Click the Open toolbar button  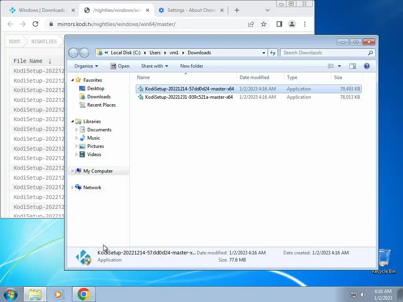[120, 66]
